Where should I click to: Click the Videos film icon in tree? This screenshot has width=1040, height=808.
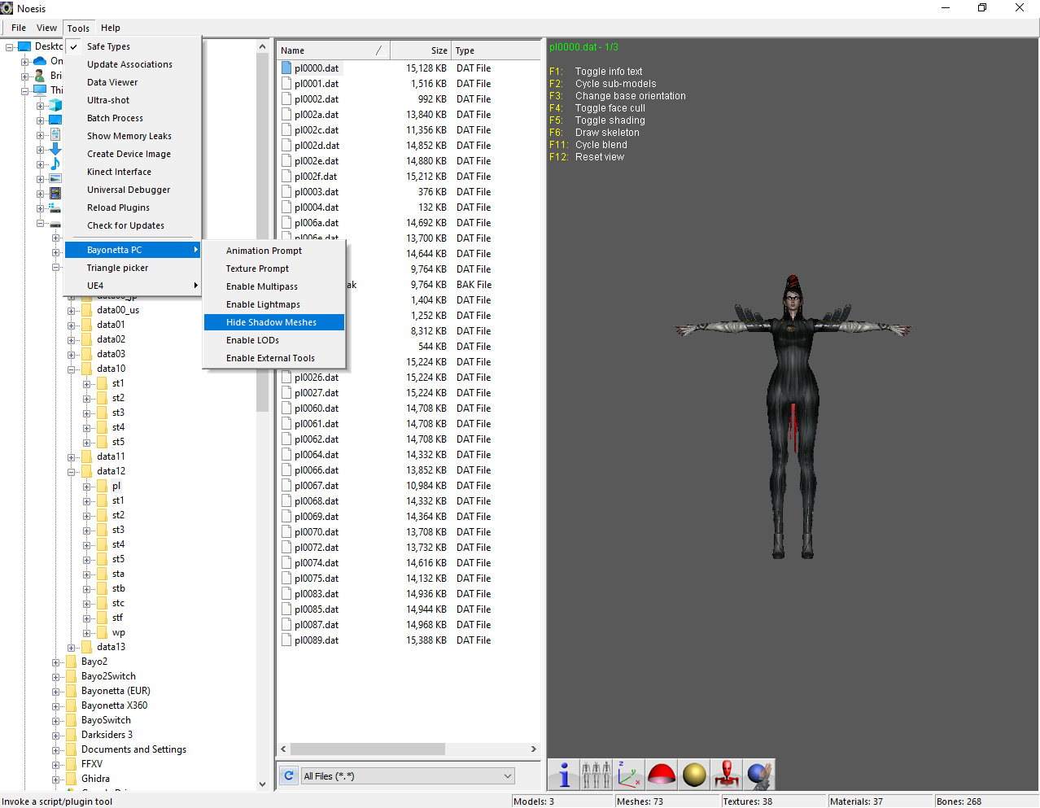pyautogui.click(x=55, y=193)
